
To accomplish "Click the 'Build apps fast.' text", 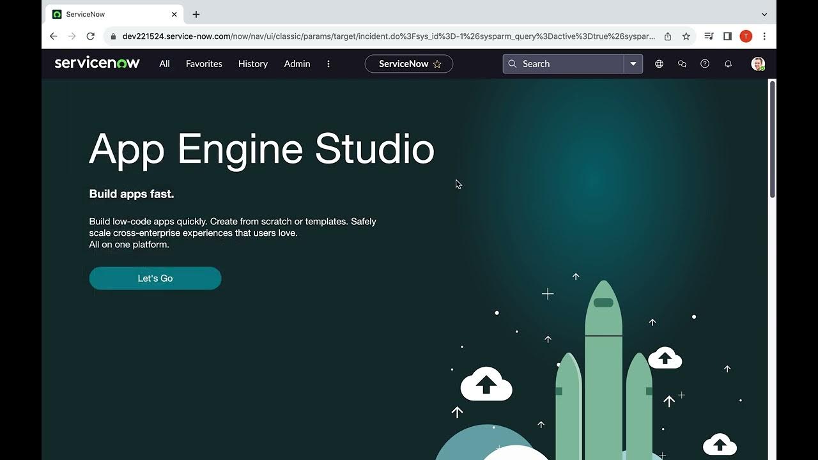I will [132, 194].
